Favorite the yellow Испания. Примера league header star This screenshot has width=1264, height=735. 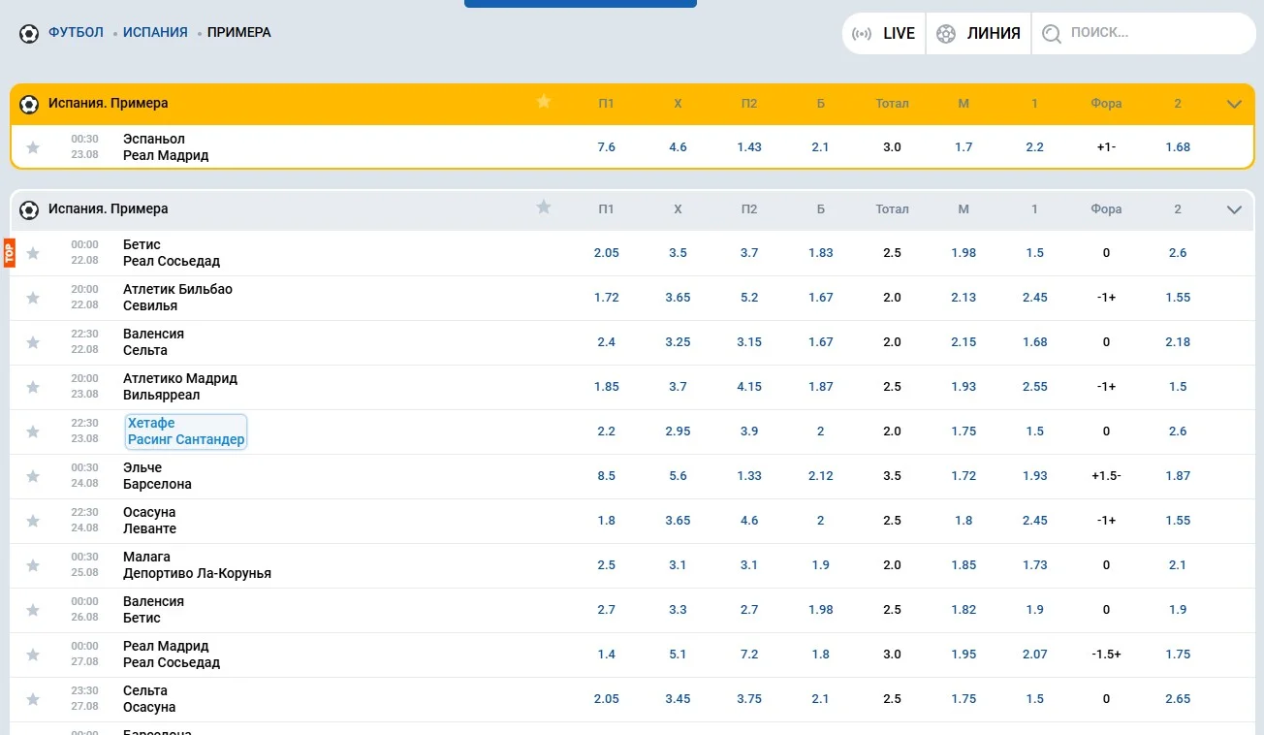tap(544, 102)
